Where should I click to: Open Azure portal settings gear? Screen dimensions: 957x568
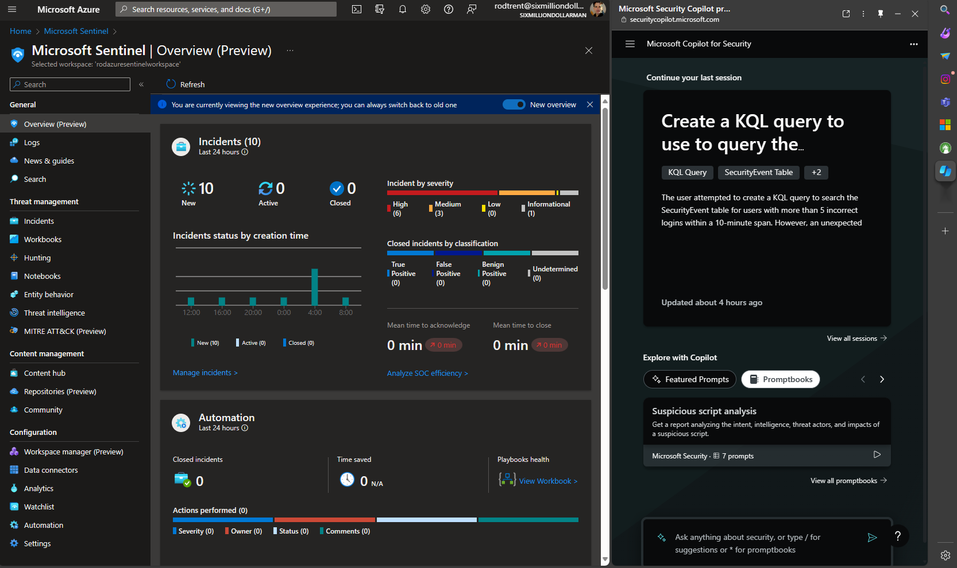(x=426, y=9)
